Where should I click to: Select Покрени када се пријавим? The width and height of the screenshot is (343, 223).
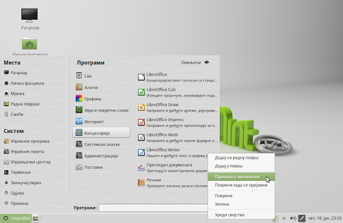(x=241, y=185)
